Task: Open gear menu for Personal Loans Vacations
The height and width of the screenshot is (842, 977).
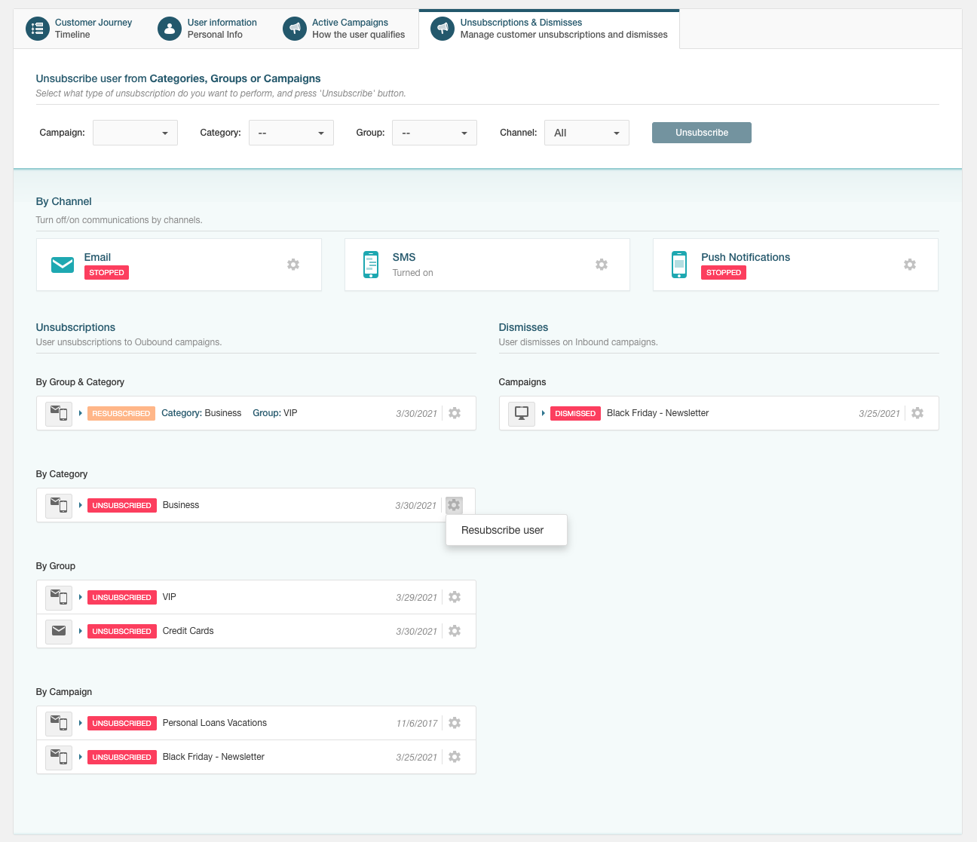Action: [x=455, y=723]
